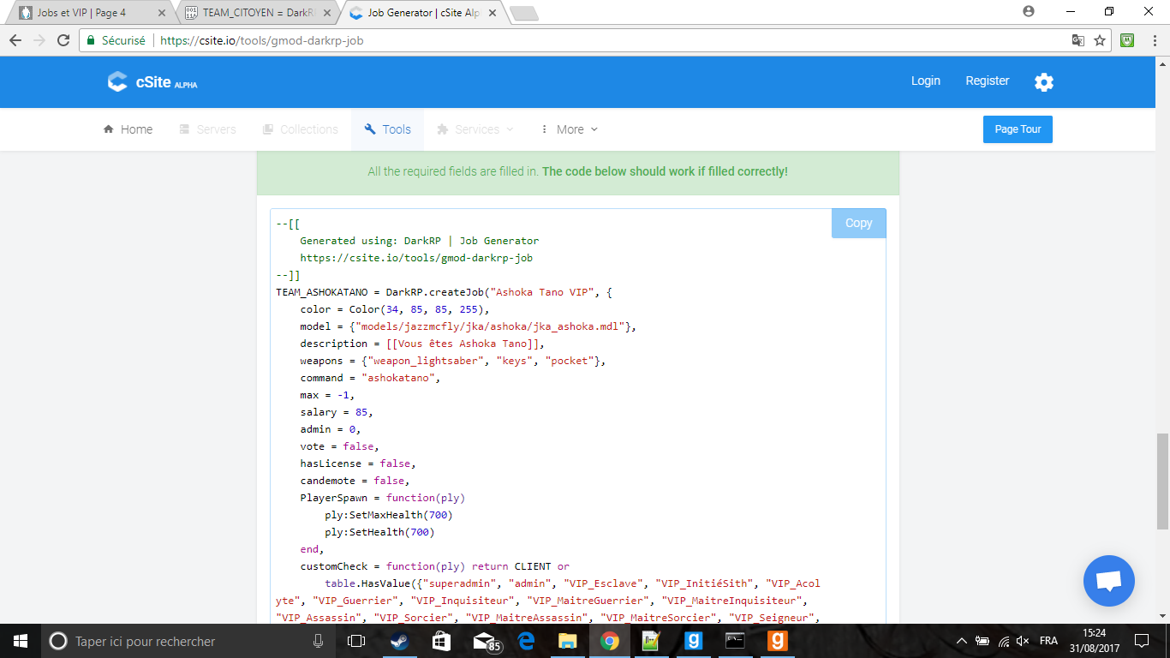Go forward in browser history
Image resolution: width=1170 pixels, height=658 pixels.
coord(39,40)
